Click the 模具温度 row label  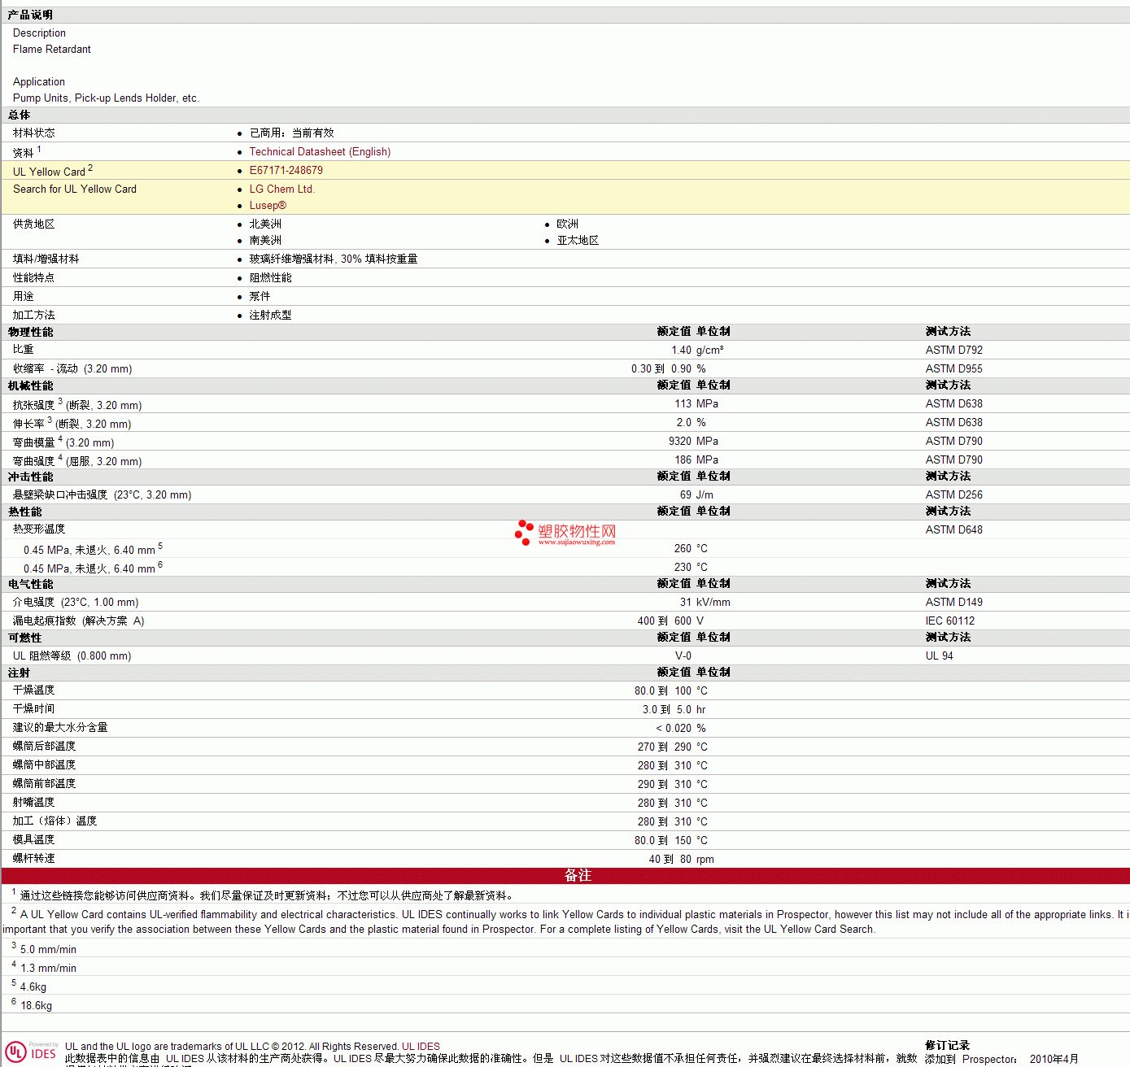[x=34, y=840]
